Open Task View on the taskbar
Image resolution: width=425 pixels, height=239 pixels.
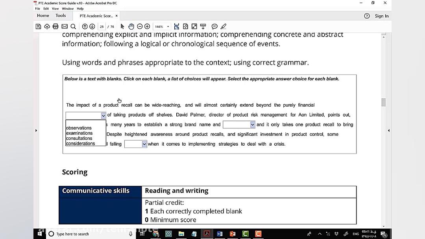[142, 234]
